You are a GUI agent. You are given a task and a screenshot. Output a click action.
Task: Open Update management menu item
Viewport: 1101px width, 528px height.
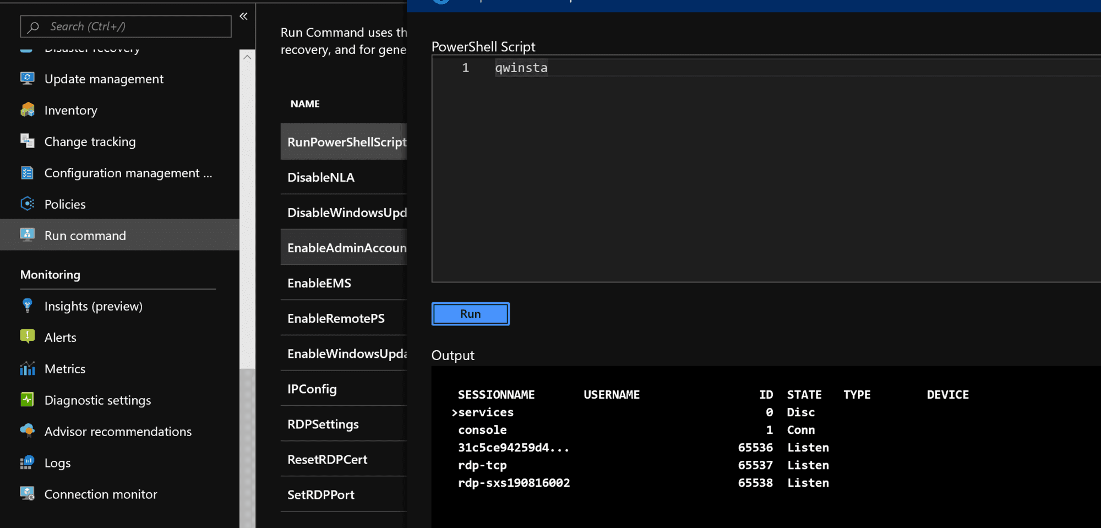(119, 79)
